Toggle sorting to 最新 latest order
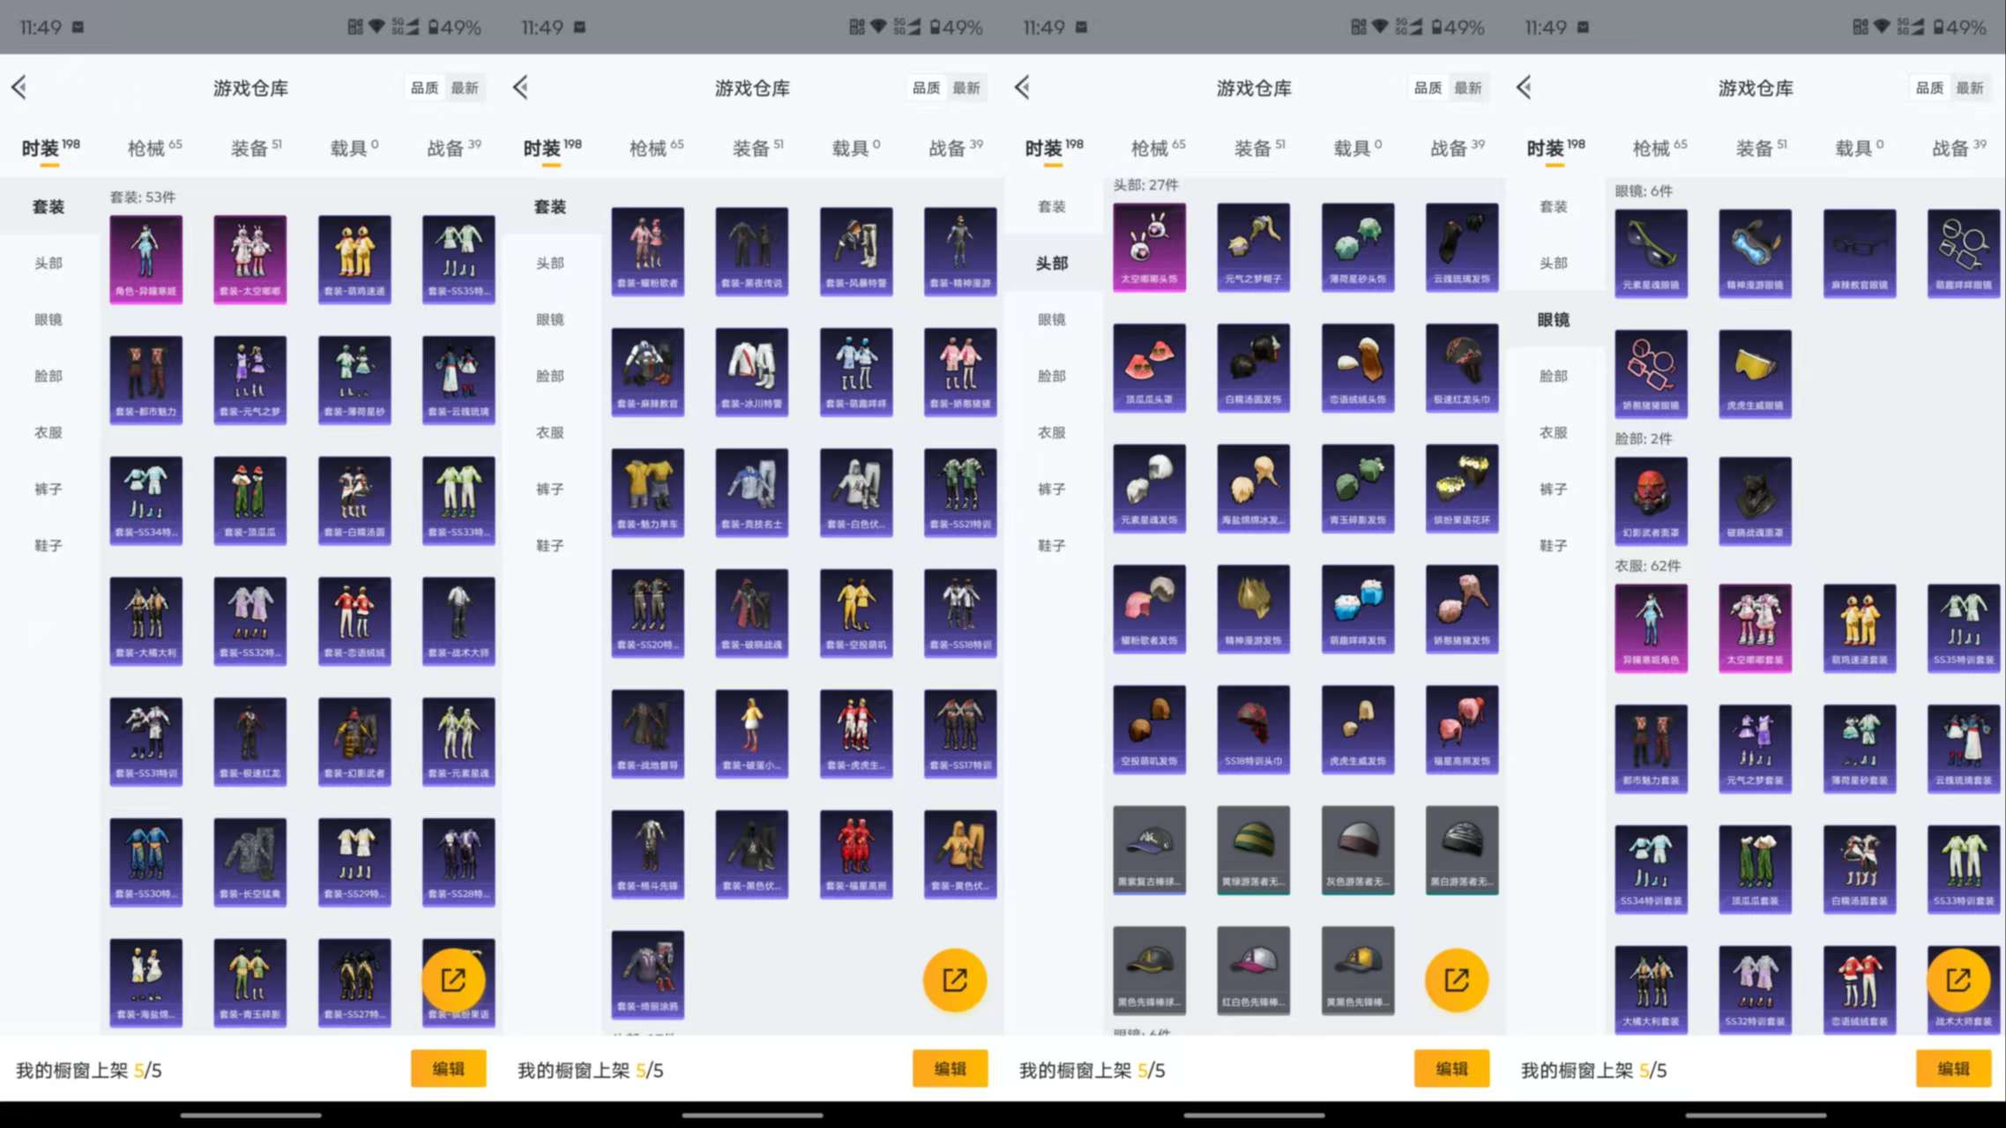This screenshot has height=1128, width=2006. 465,87
